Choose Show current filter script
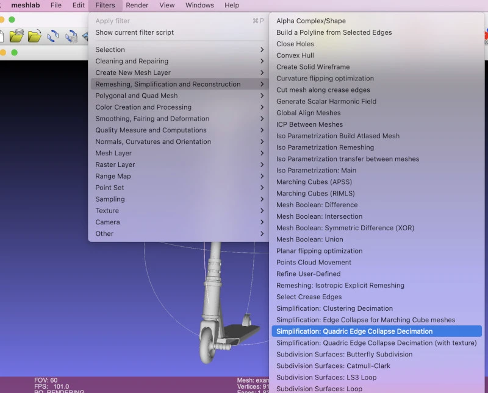The height and width of the screenshot is (393, 488). pos(179,32)
